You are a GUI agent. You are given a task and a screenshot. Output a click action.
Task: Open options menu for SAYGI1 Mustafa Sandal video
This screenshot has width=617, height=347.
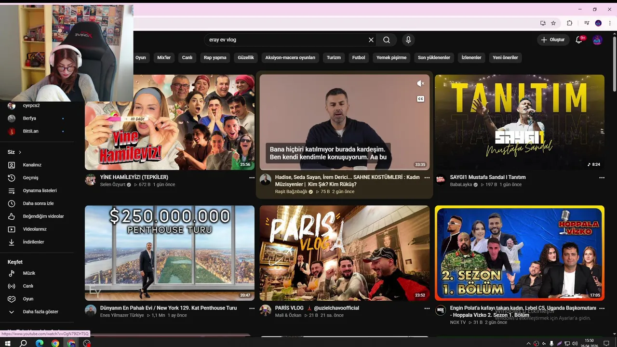[x=602, y=178]
